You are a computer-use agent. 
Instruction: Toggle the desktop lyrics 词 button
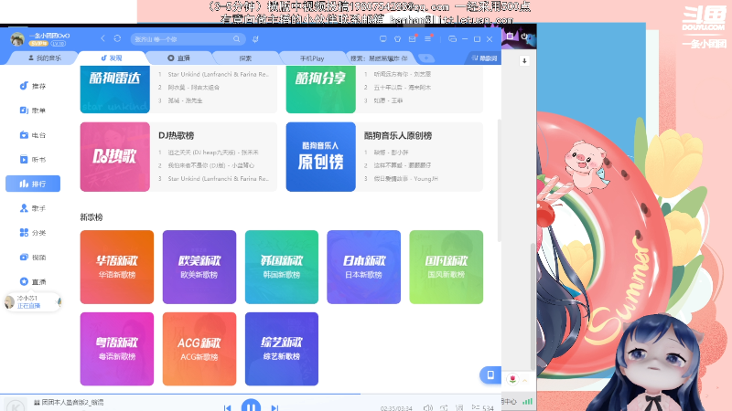(459, 407)
